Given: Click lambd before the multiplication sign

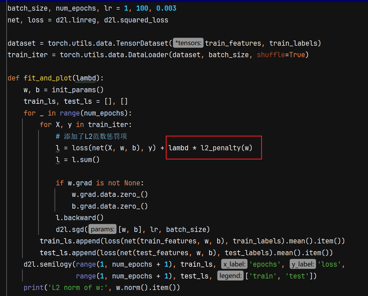Looking at the screenshot, I should coord(178,148).
